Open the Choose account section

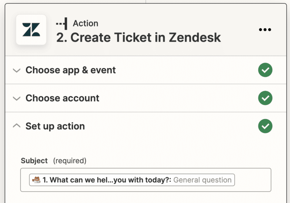coord(62,98)
